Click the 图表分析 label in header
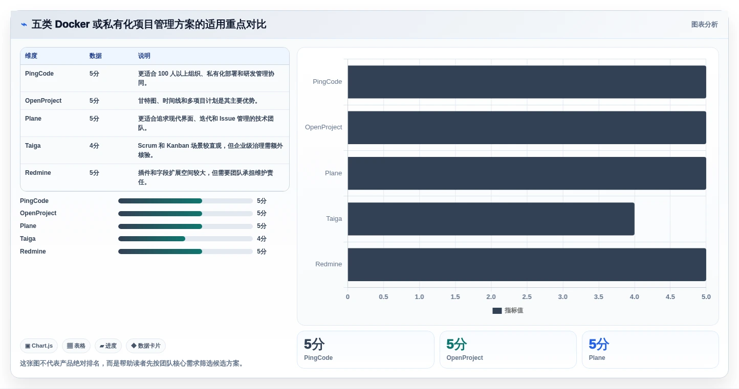This screenshot has height=389, width=739. click(704, 25)
